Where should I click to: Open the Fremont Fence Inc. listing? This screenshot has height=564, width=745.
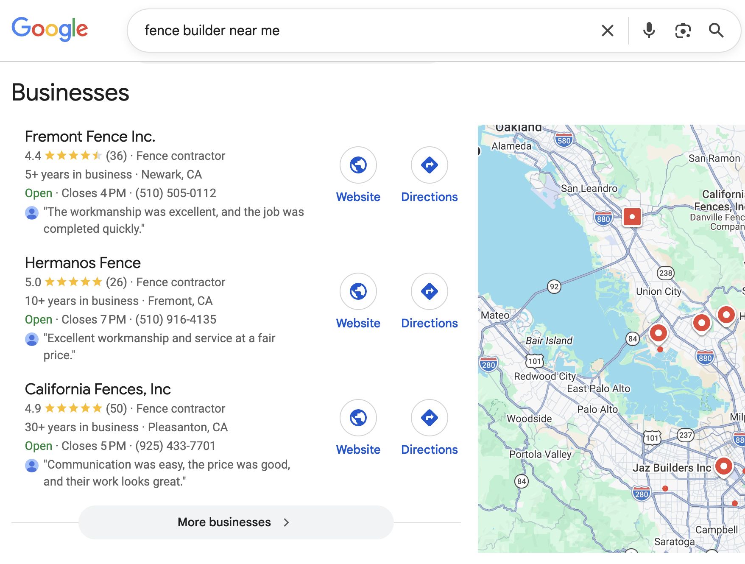[90, 136]
